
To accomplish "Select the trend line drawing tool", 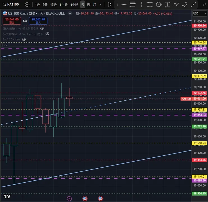I will tap(193, 4).
